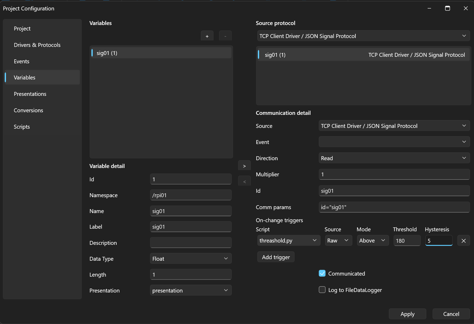The height and width of the screenshot is (324, 474).
Task: Add a new variable with plus button
Action: point(207,36)
